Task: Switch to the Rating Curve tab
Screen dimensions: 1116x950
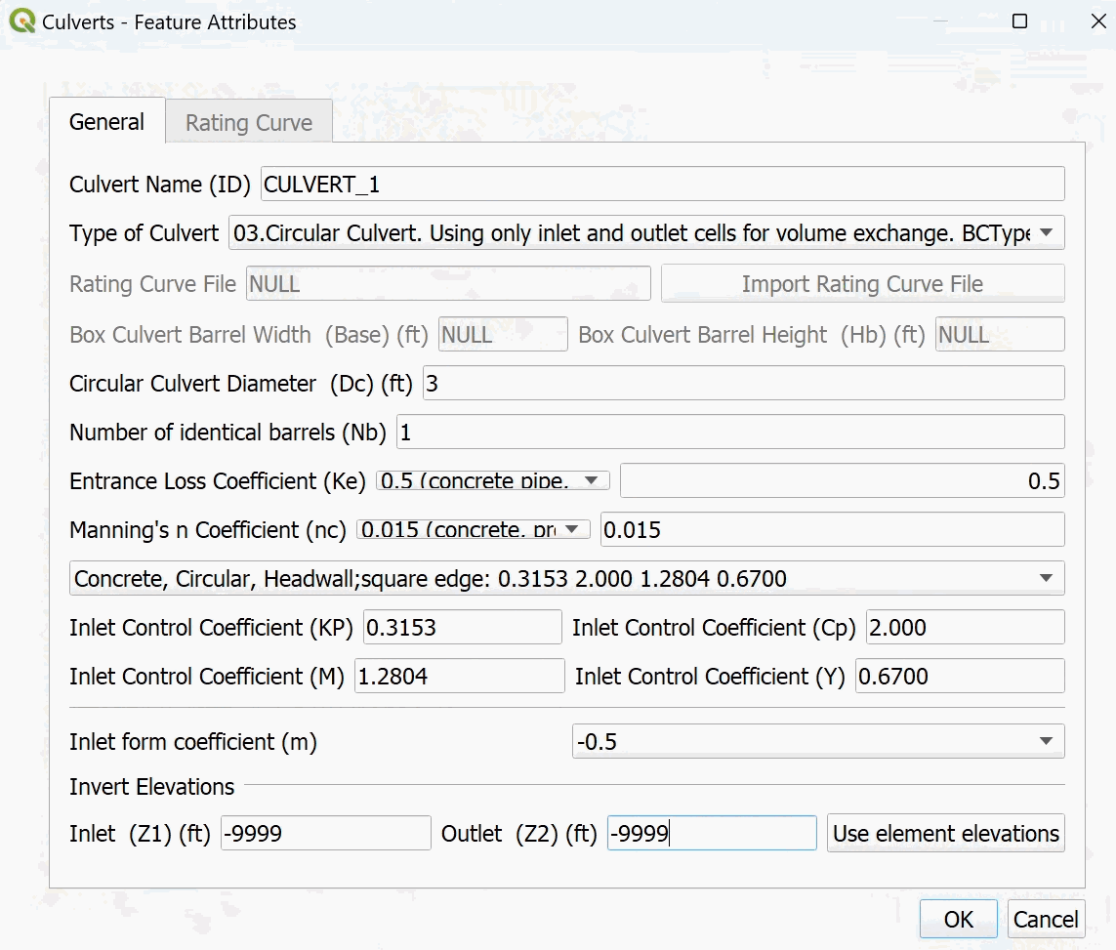Action: tap(249, 123)
